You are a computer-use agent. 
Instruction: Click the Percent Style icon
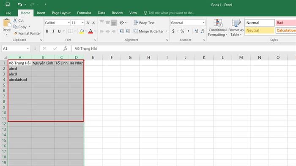182,31
